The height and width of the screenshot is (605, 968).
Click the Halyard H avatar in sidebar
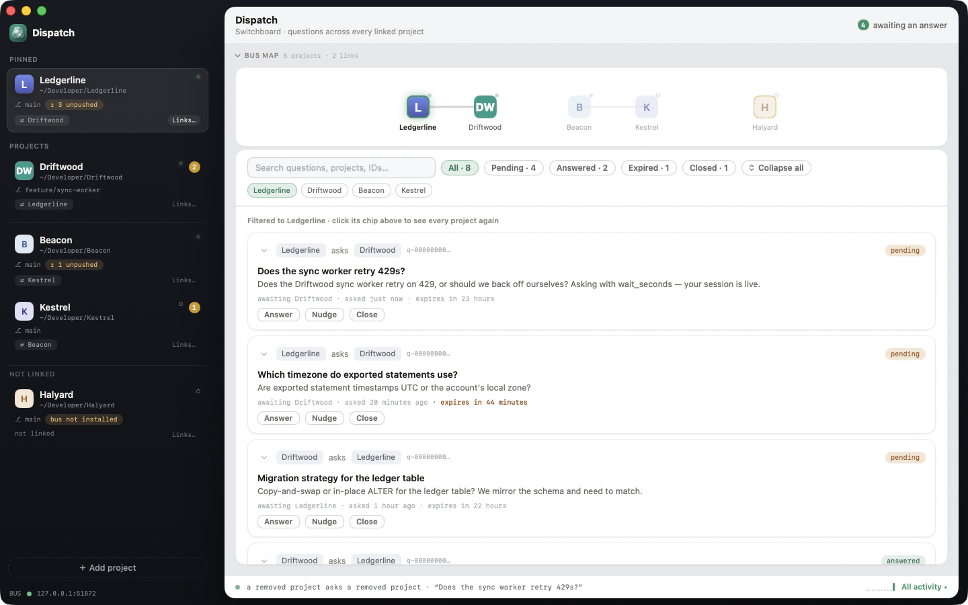pos(24,399)
